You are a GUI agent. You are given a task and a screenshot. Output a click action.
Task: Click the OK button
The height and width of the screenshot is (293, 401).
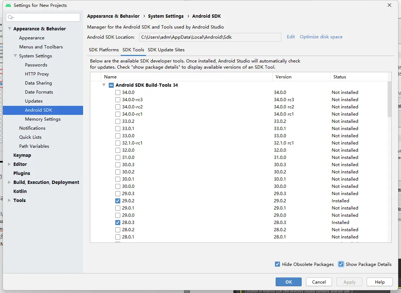point(289,282)
